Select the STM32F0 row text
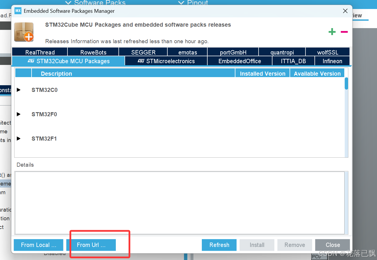Viewport: 377px width, 260px height. (44, 114)
